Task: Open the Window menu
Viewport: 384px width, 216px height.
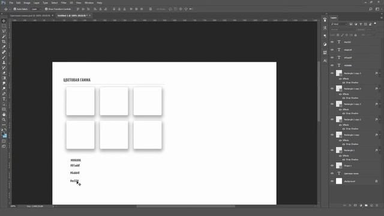Action: pos(89,2)
